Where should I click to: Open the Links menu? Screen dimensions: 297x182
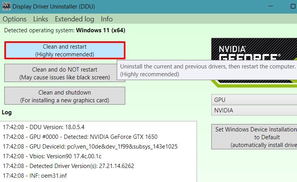point(41,19)
